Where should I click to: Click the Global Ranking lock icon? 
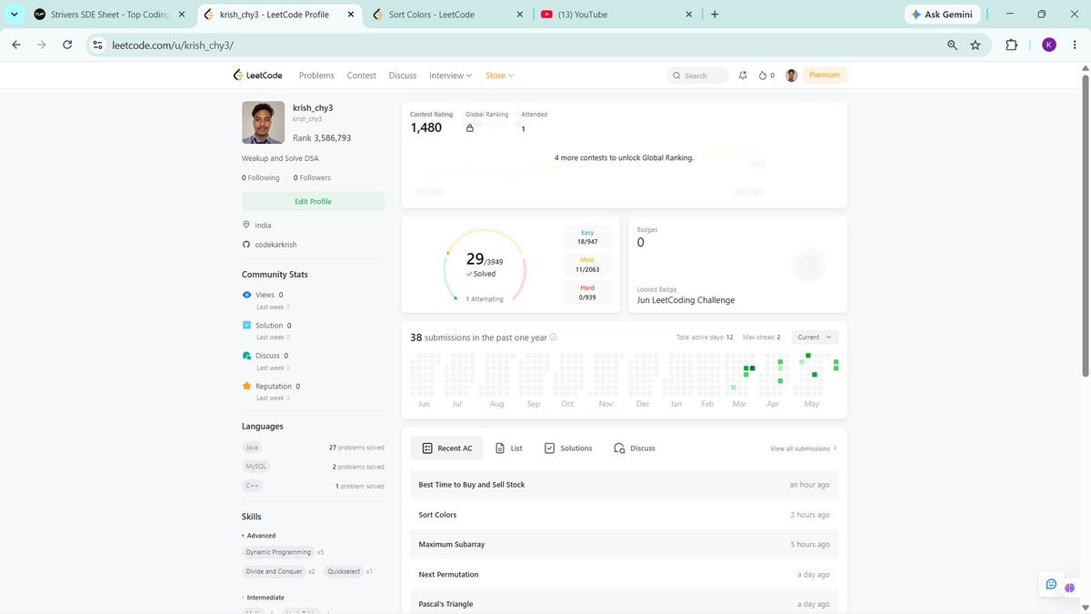click(x=470, y=128)
